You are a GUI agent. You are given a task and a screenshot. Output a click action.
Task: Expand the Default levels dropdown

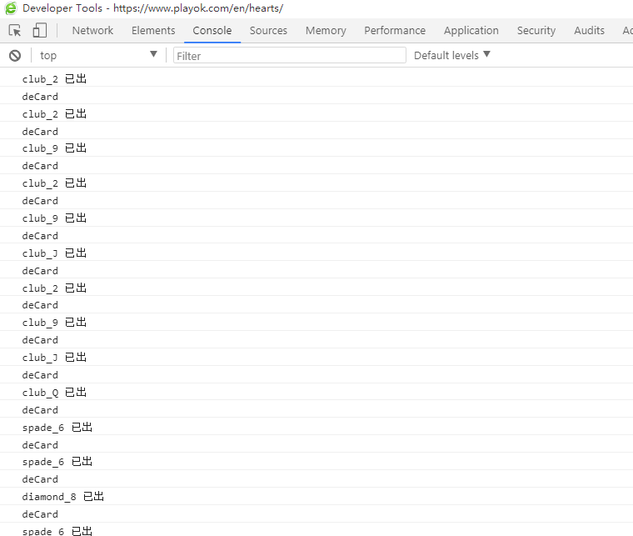pos(451,55)
